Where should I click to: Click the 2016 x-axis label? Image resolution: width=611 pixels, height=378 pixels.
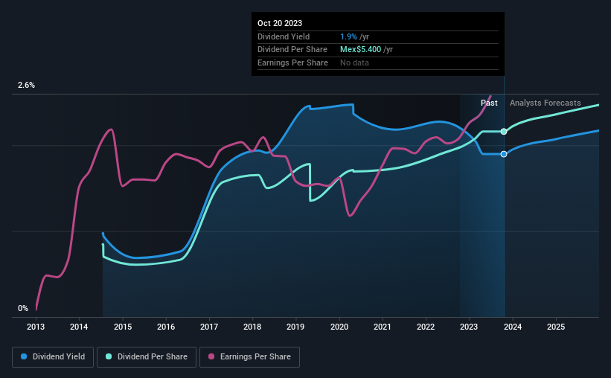(166, 327)
